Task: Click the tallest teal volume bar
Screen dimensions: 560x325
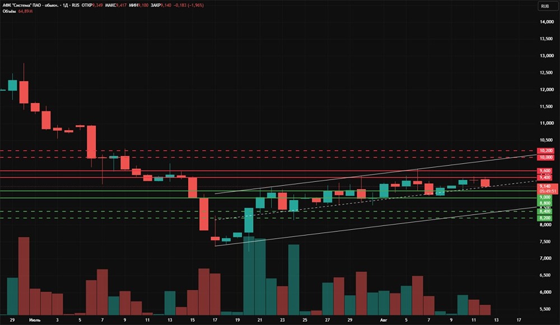Action: [249, 275]
